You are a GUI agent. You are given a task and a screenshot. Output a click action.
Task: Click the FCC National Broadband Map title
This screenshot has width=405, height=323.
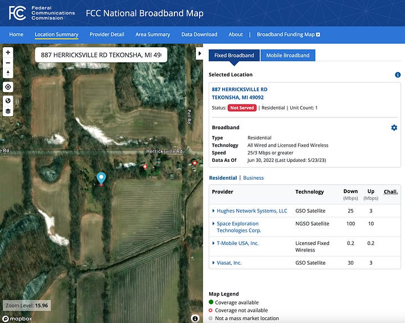(145, 13)
